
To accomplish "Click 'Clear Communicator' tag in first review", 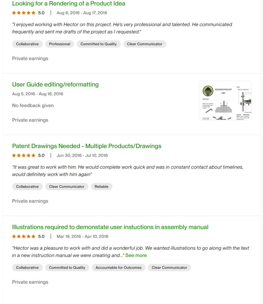I will [145, 44].
